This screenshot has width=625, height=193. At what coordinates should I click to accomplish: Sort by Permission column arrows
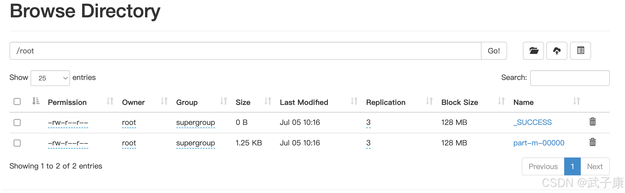point(110,101)
